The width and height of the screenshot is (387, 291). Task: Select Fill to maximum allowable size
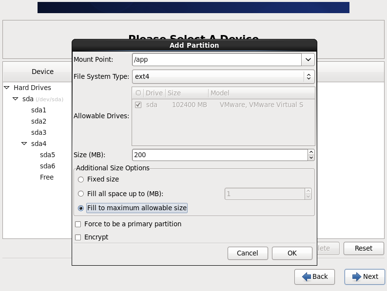point(81,208)
